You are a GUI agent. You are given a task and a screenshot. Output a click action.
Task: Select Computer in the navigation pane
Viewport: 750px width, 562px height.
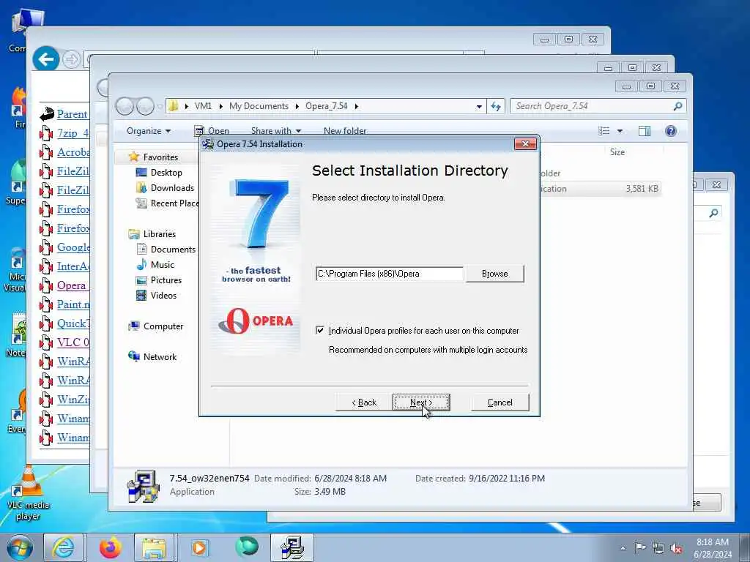pyautogui.click(x=163, y=326)
